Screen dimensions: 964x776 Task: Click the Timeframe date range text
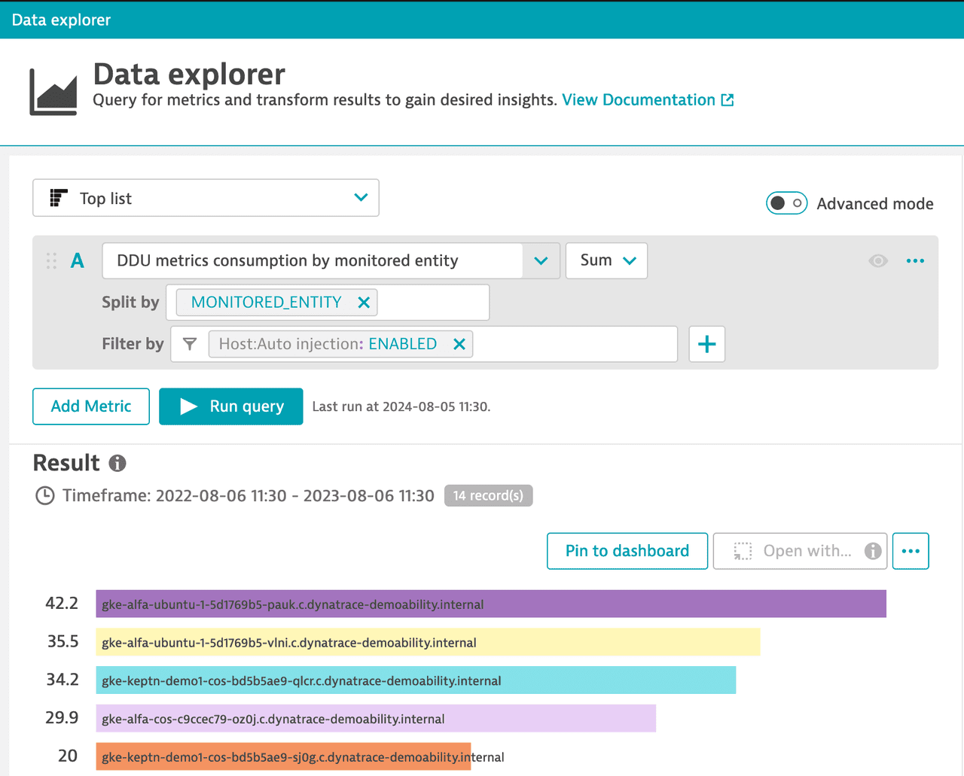[x=295, y=496]
